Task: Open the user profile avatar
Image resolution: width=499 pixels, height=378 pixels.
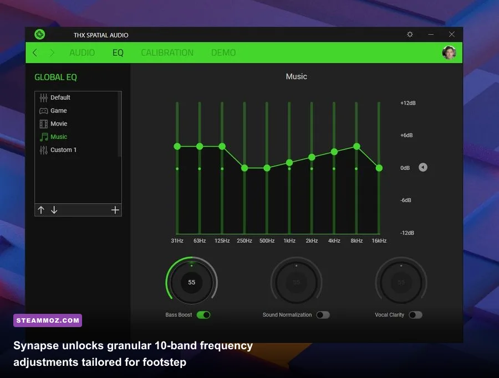Action: [x=449, y=53]
